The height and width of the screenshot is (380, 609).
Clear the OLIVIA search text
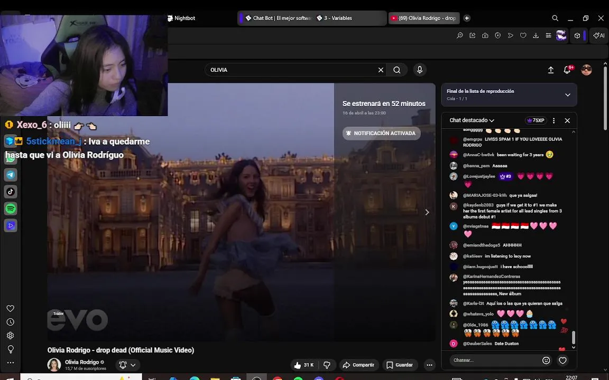381,70
